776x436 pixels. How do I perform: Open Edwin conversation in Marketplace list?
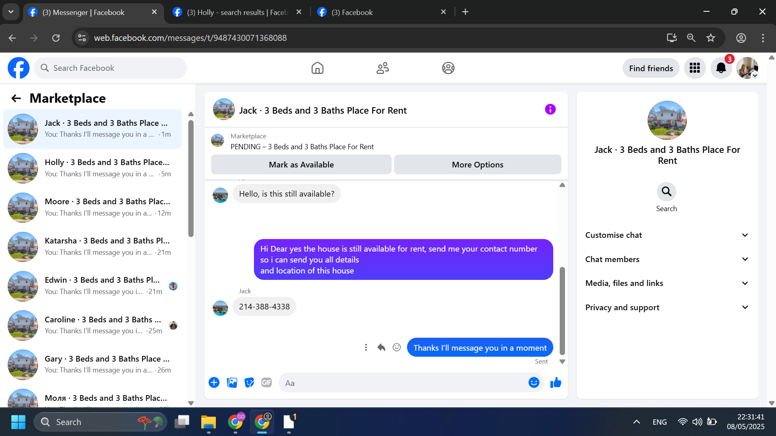pyautogui.click(x=92, y=286)
